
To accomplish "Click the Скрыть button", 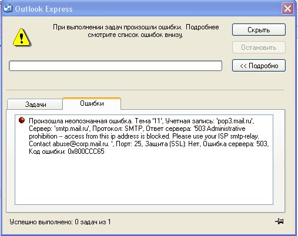I will click(259, 30).
